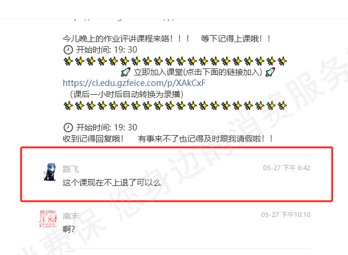
Task: Select the 路飞 username
Action: [x=71, y=169]
